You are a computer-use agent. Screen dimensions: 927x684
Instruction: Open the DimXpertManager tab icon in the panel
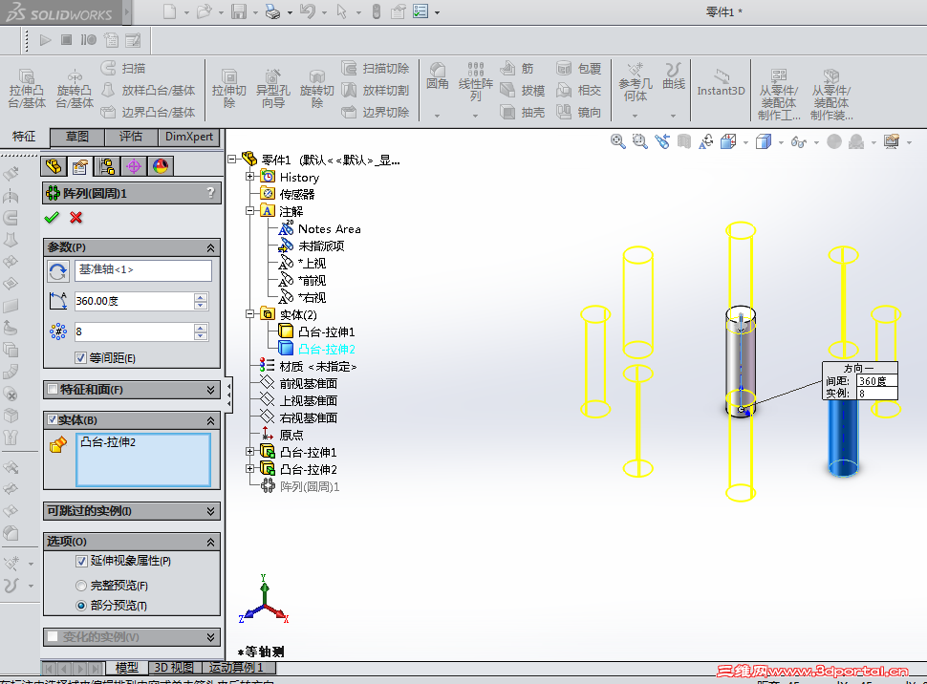pos(134,167)
